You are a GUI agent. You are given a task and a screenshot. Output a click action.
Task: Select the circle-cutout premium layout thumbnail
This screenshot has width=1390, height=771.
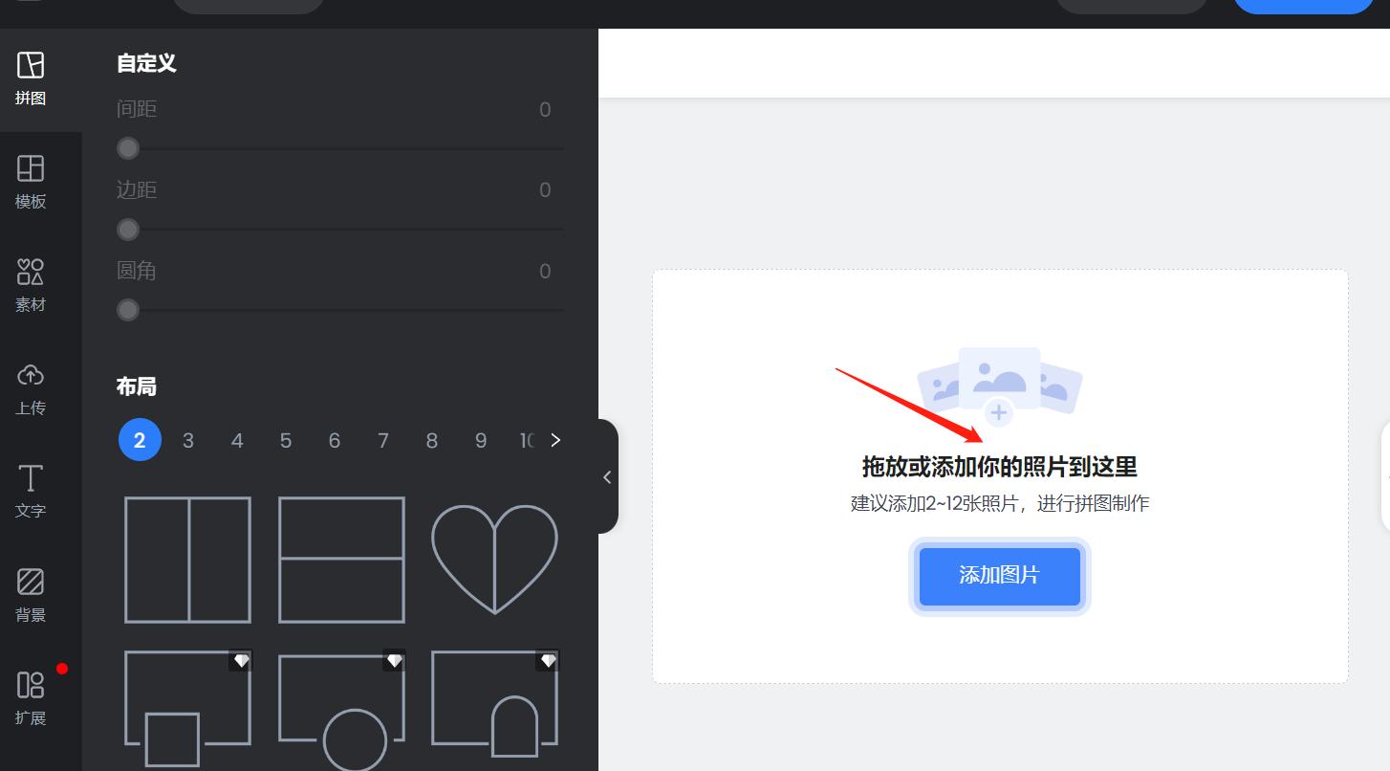click(x=341, y=710)
